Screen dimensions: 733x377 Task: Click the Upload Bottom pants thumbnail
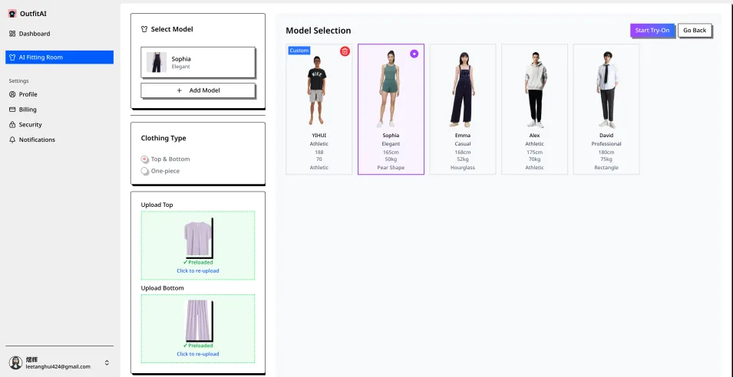[198, 321]
